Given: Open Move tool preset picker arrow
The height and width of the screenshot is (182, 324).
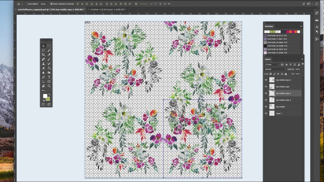Looking at the screenshot, I should 22,4.
